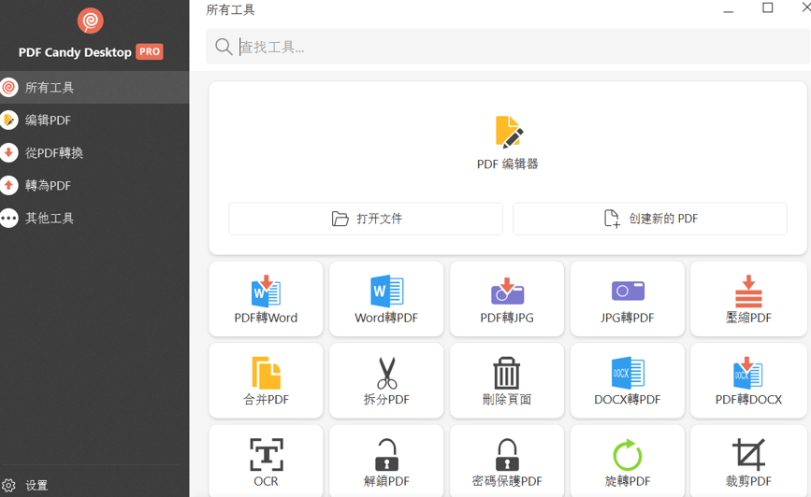811x497 pixels.
Task: Open the PDF轉Word tool
Action: click(266, 299)
